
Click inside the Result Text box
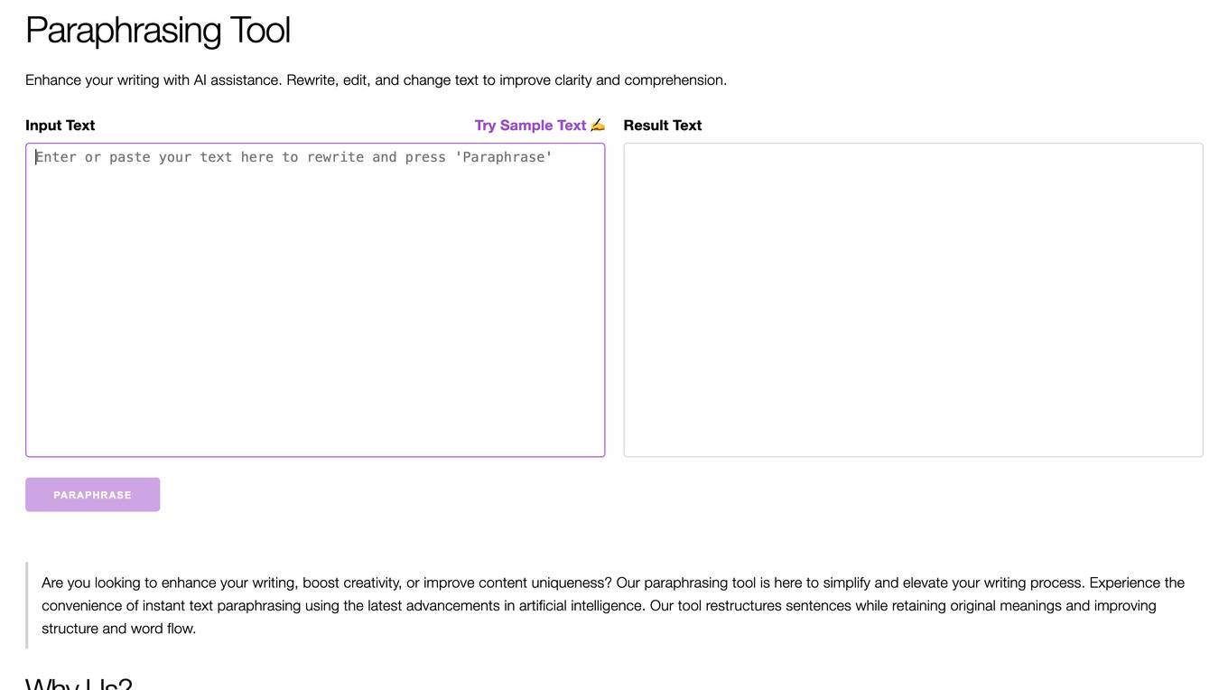pos(913,300)
